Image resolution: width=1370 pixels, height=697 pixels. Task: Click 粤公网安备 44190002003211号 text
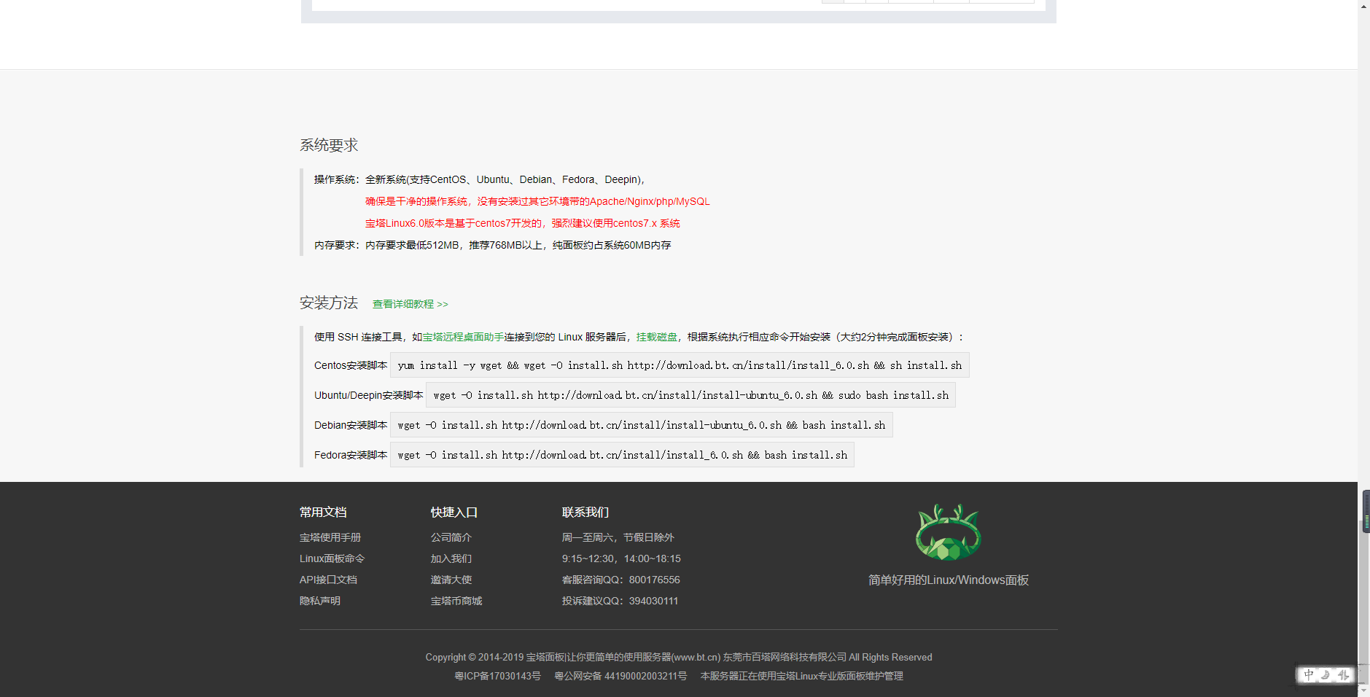[620, 676]
